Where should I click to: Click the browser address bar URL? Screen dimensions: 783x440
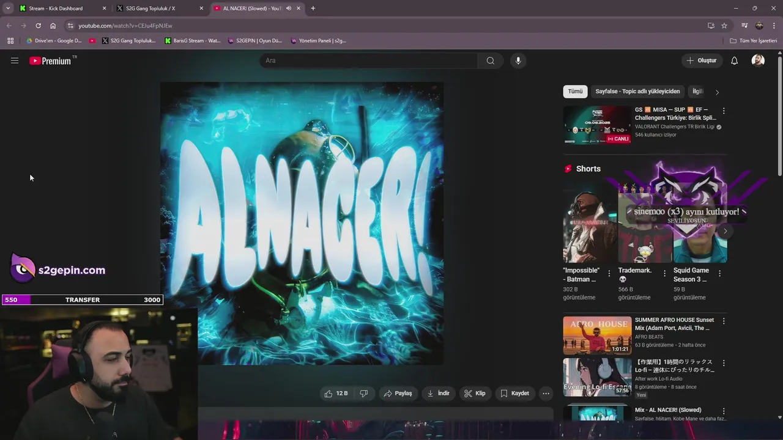125,26
